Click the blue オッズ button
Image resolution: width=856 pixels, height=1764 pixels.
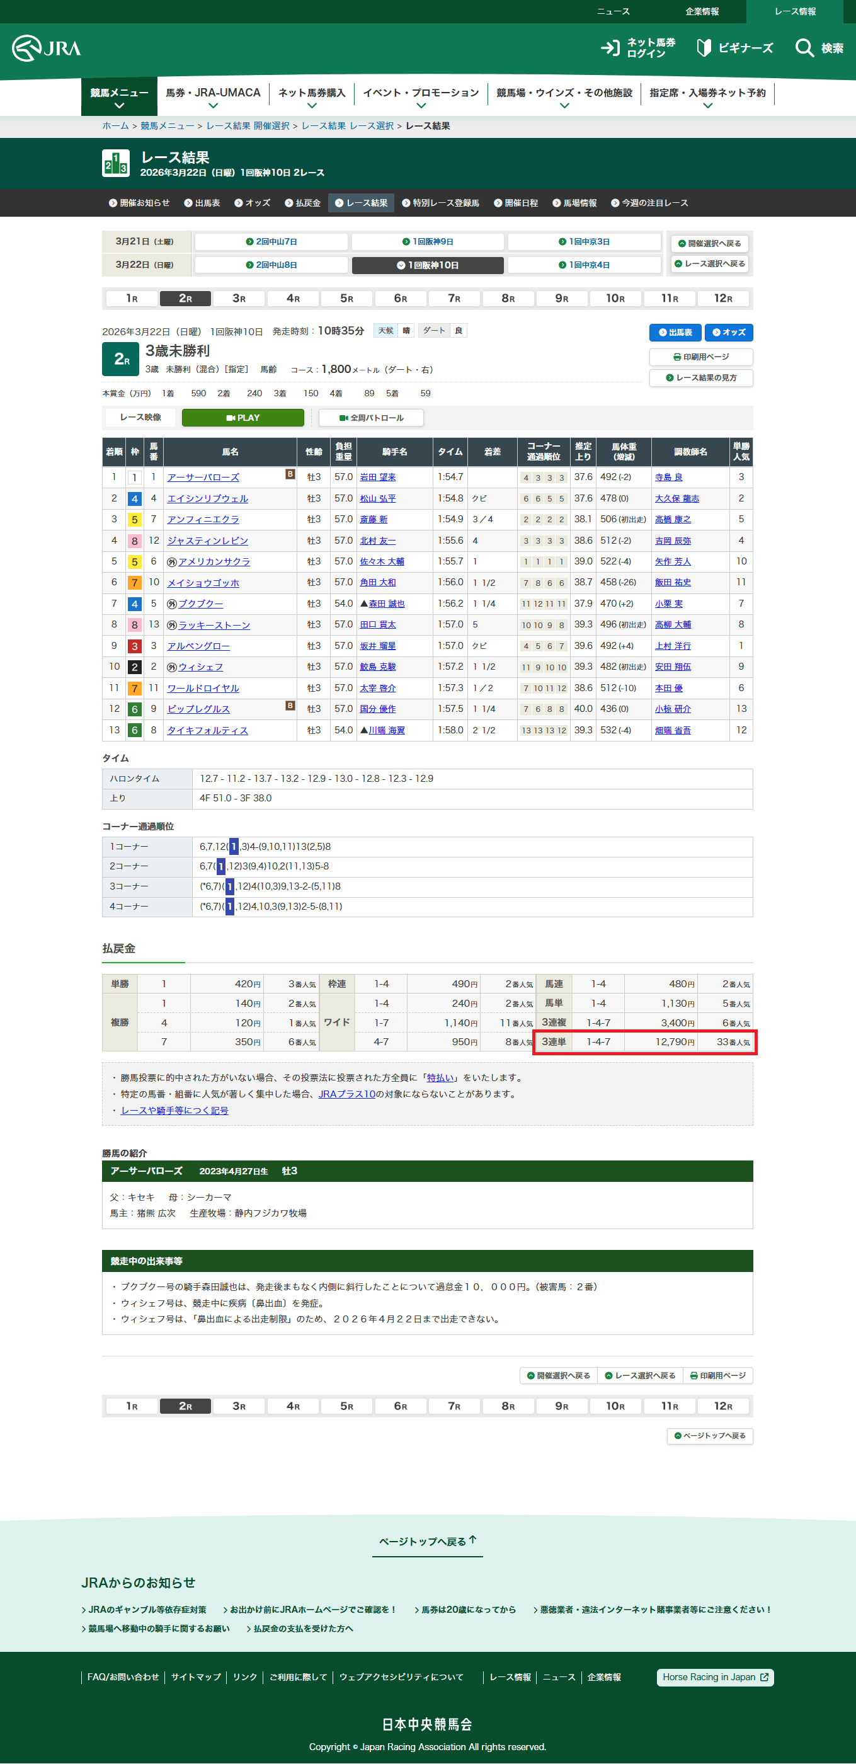[729, 333]
